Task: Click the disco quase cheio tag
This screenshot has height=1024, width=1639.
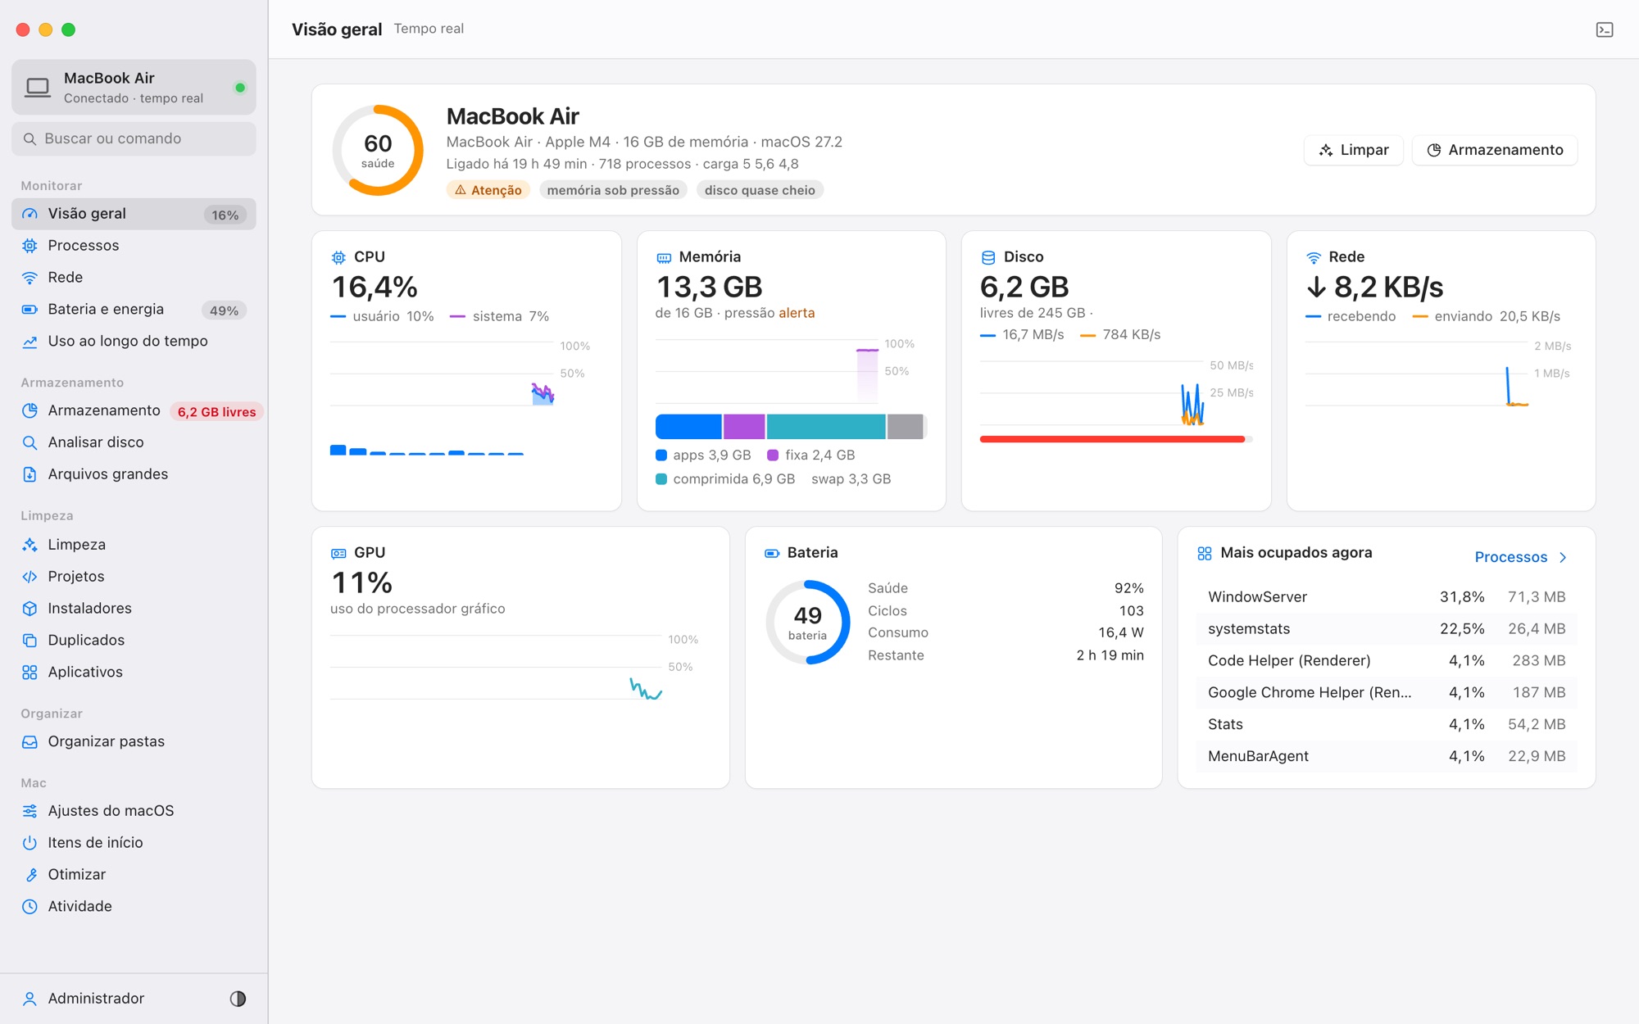Action: click(x=760, y=190)
